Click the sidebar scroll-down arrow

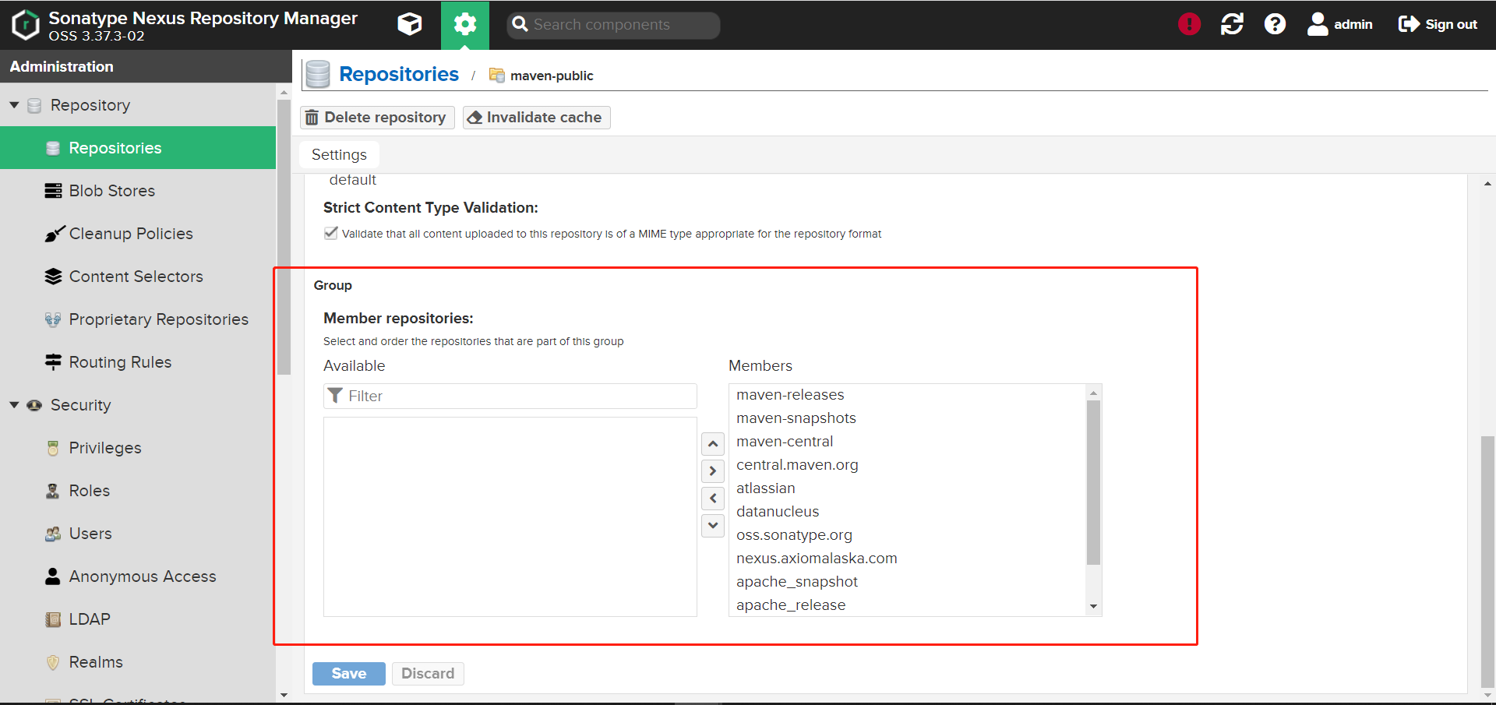pos(284,695)
